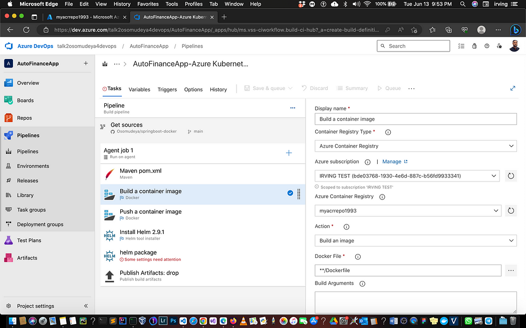Select the Tasks tab

tap(112, 88)
